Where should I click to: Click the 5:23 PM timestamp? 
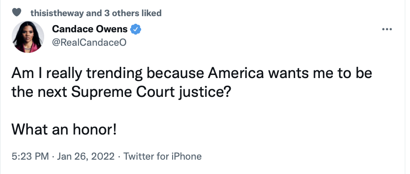point(30,157)
